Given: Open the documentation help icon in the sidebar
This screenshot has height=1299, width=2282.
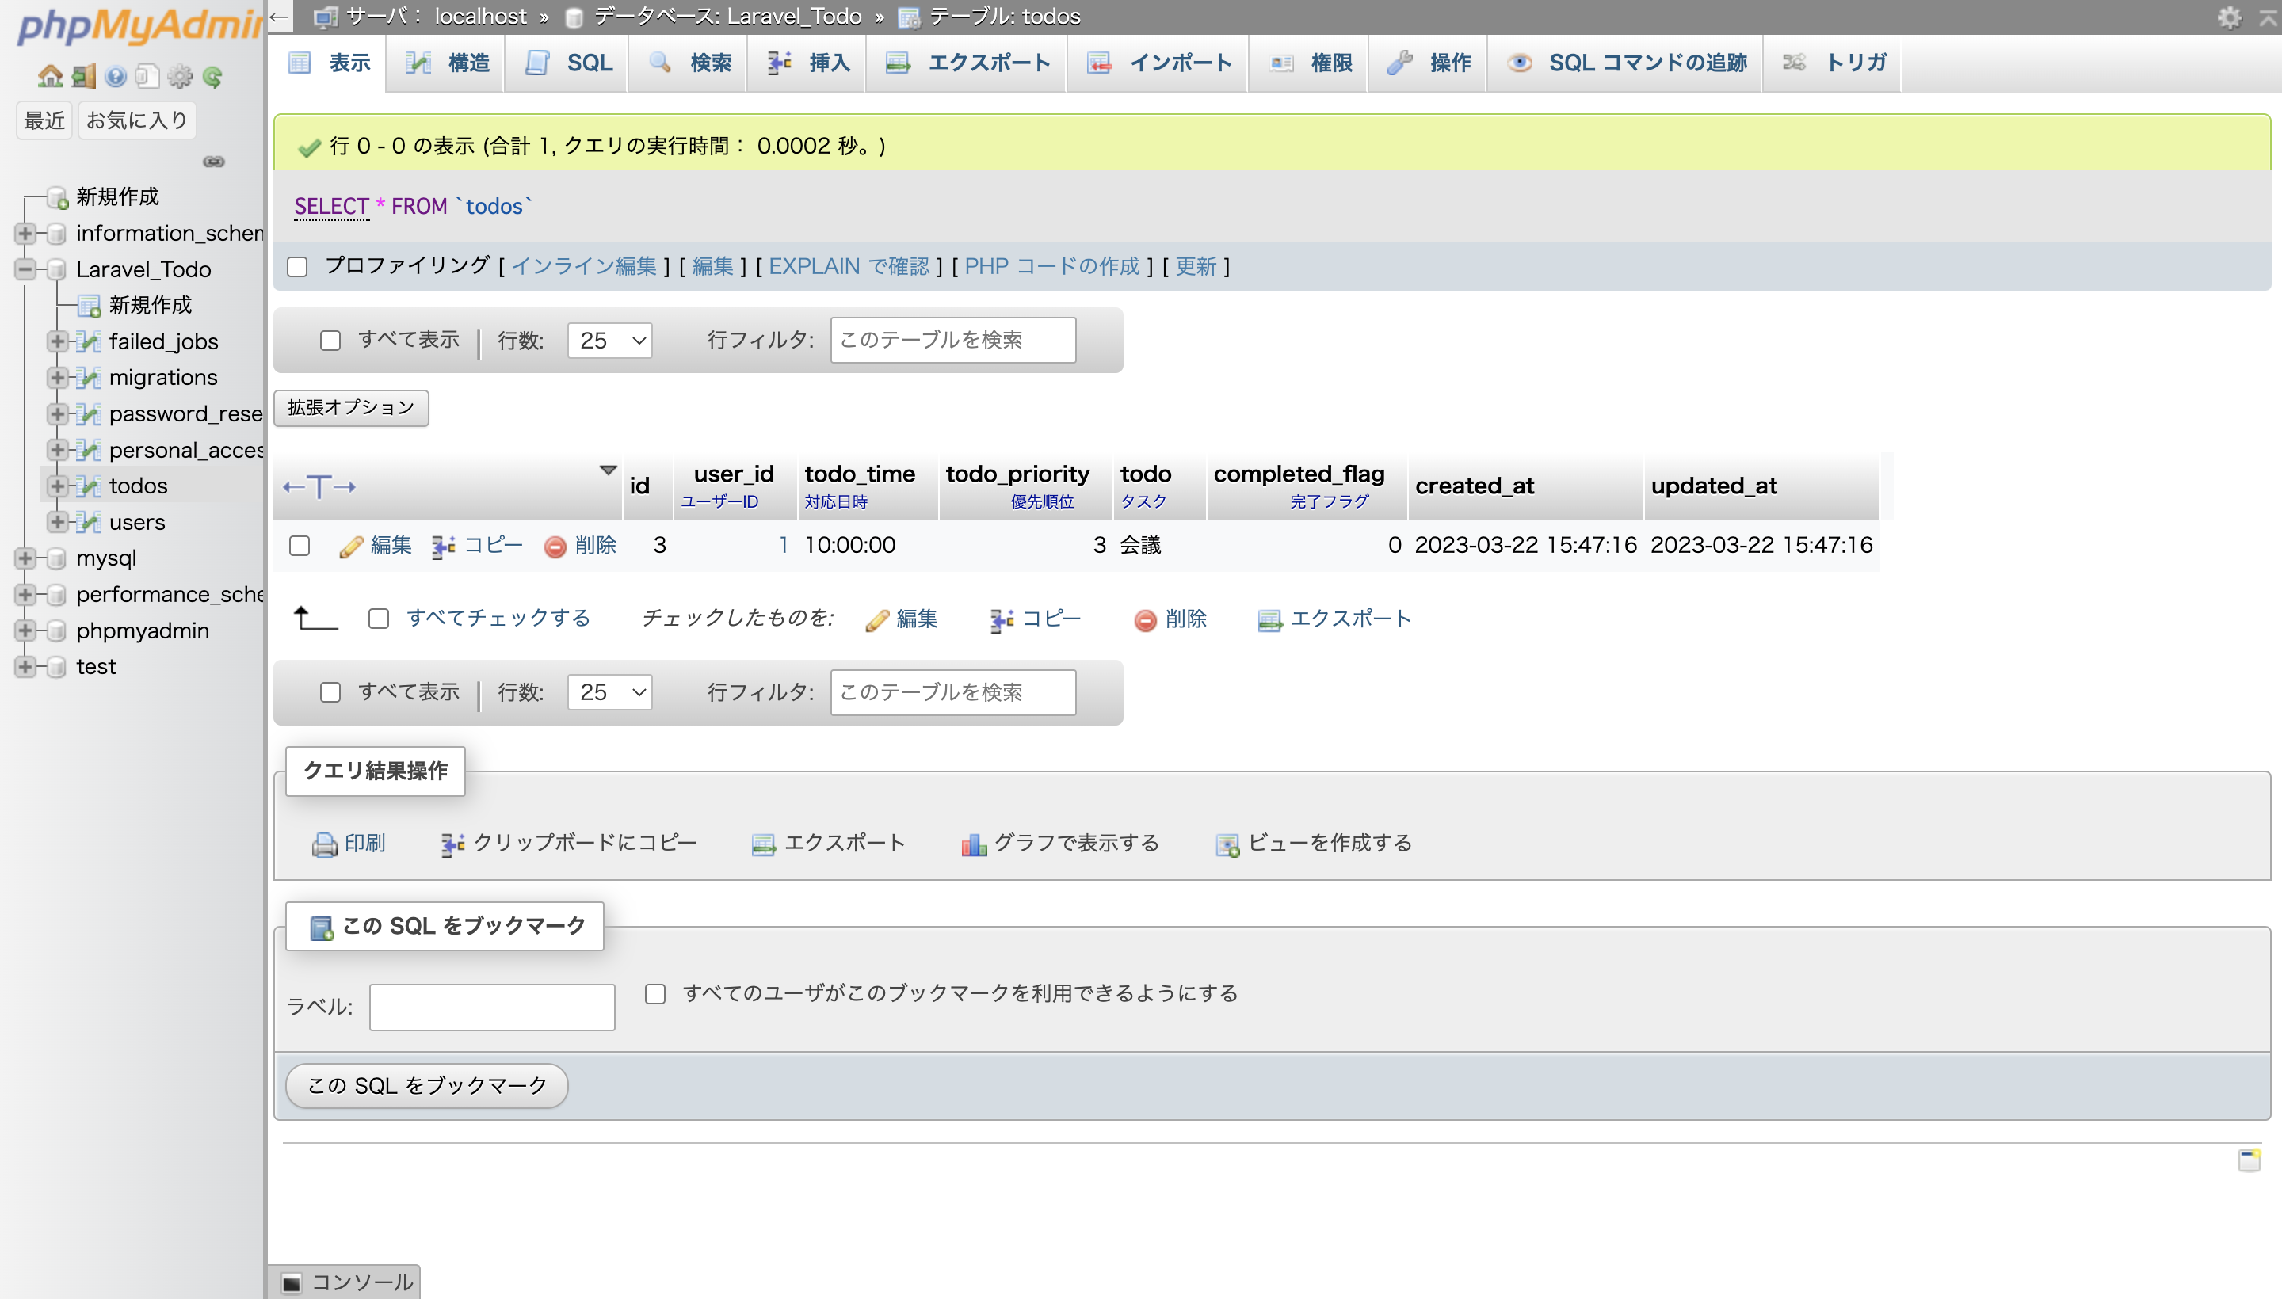Looking at the screenshot, I should (x=115, y=77).
